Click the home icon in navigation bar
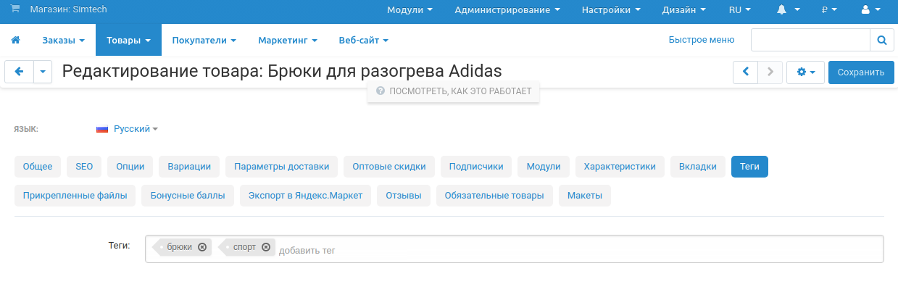Image resolution: width=898 pixels, height=300 pixels. [15, 40]
